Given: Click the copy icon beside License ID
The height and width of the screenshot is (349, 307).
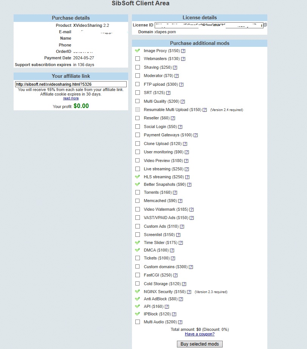Looking at the screenshot, I should pos(265,25).
